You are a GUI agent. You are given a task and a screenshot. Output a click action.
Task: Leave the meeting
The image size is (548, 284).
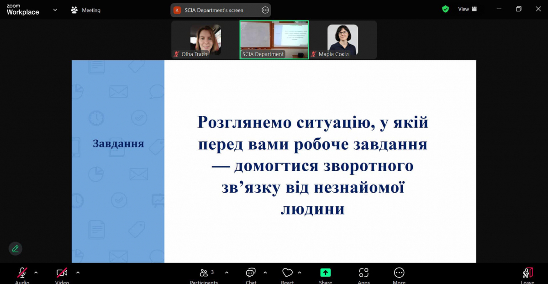click(527, 273)
